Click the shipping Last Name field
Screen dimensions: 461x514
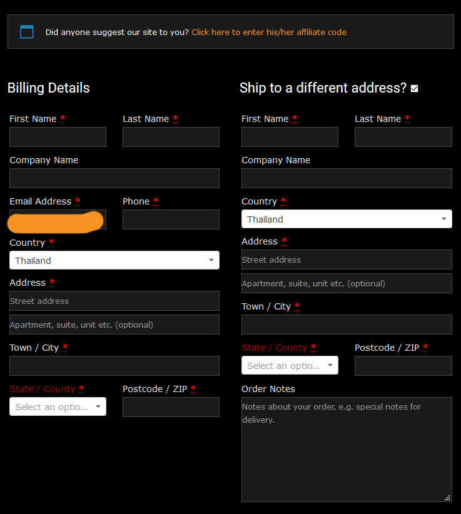[x=403, y=137]
